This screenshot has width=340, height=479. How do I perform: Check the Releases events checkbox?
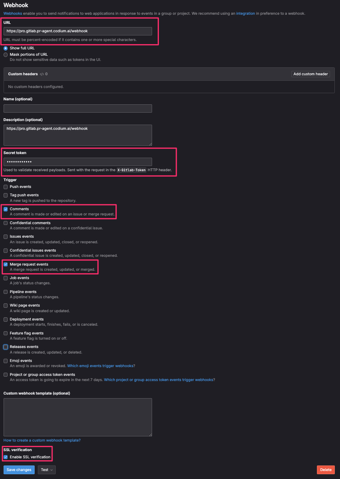point(6,347)
